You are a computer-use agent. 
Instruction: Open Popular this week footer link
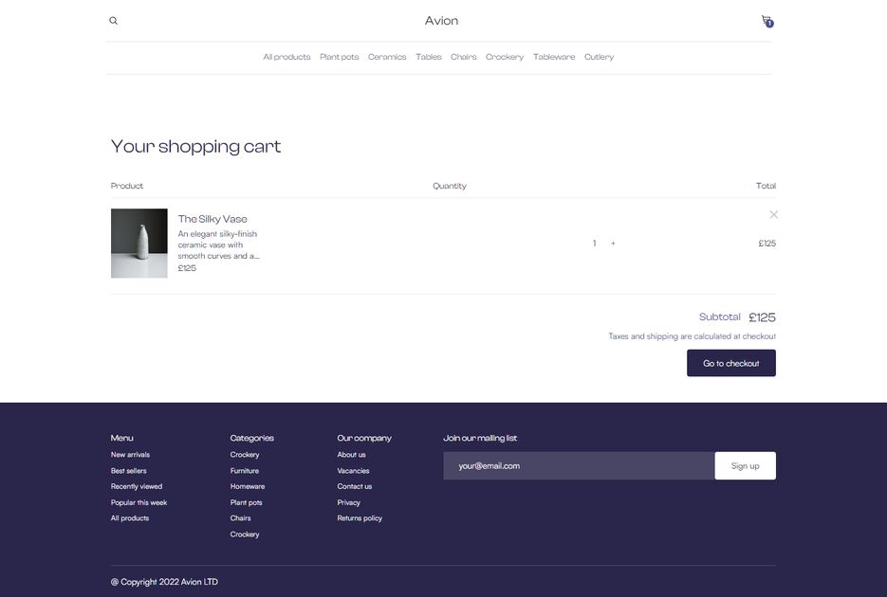(139, 502)
